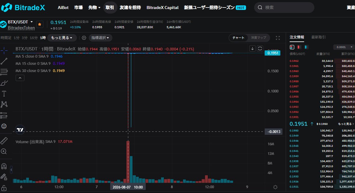This screenshot has width=355, height=193.
Task: Select the 15分 timeframe
Action: pyautogui.click(x=34, y=38)
